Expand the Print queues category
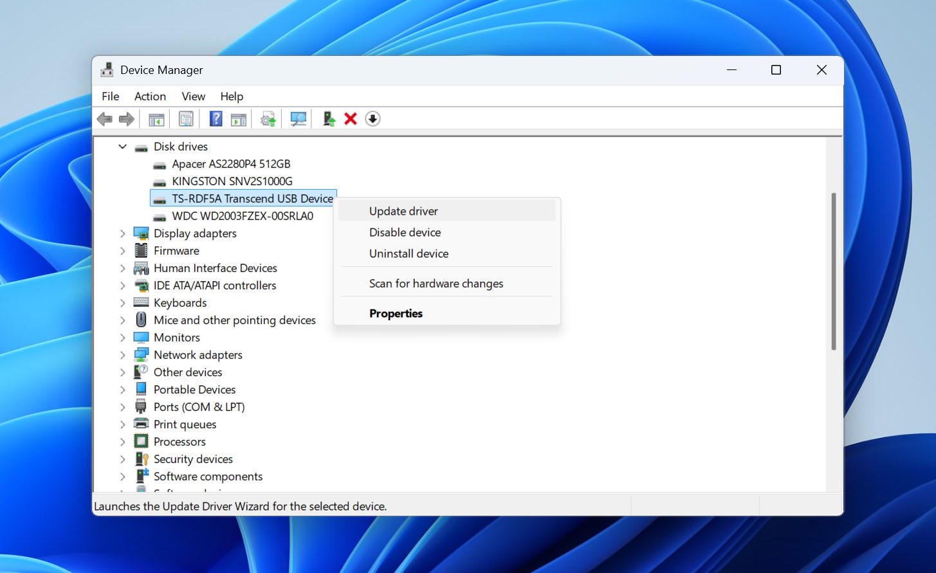Screen dimensions: 936x573 pyautogui.click(x=122, y=424)
